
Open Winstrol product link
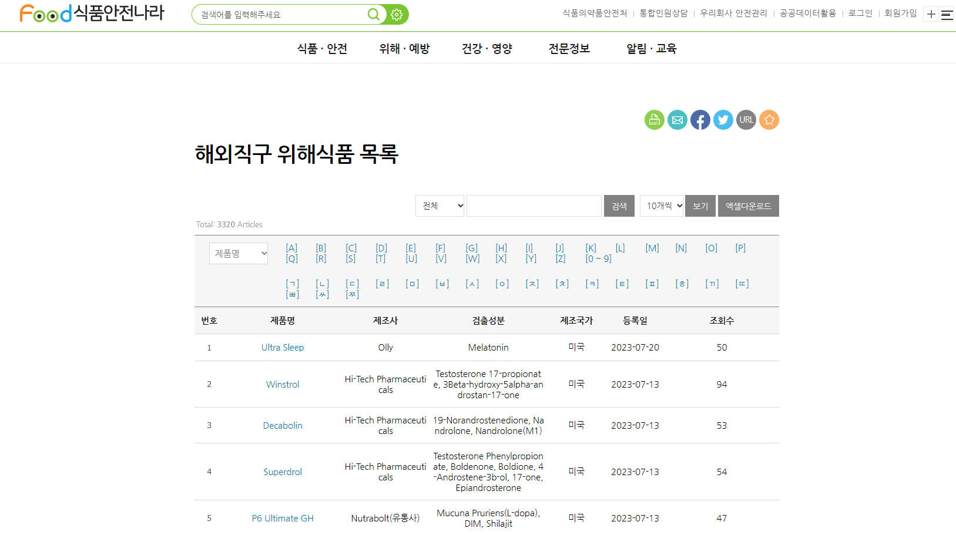(283, 384)
